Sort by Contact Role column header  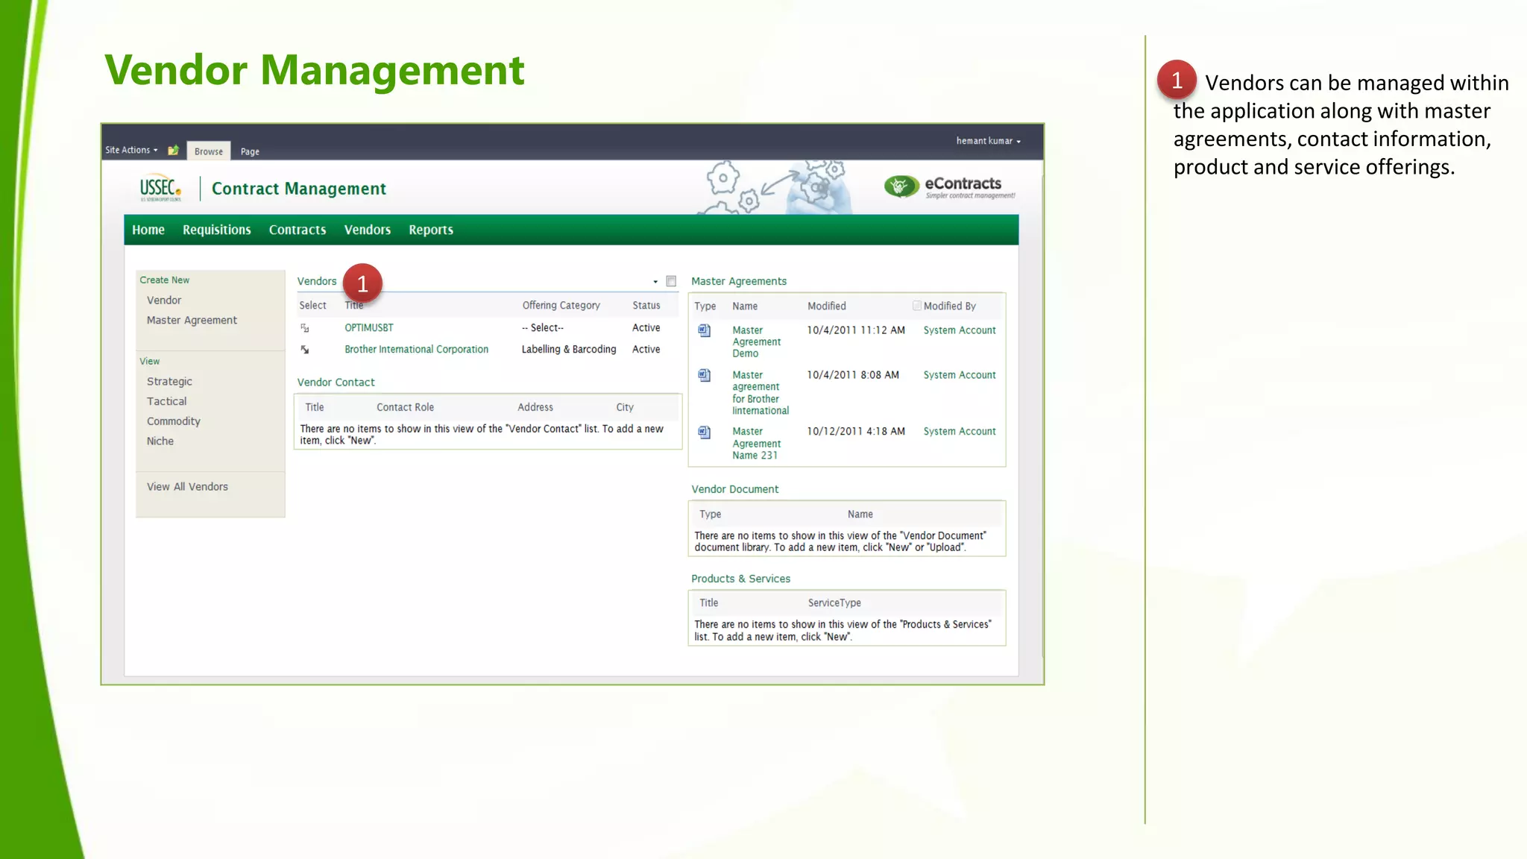coord(405,408)
